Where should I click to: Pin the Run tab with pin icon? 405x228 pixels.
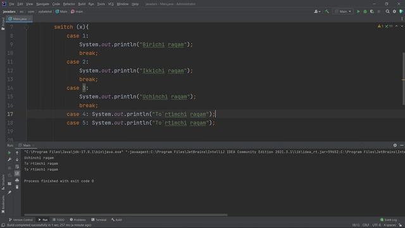(9, 193)
